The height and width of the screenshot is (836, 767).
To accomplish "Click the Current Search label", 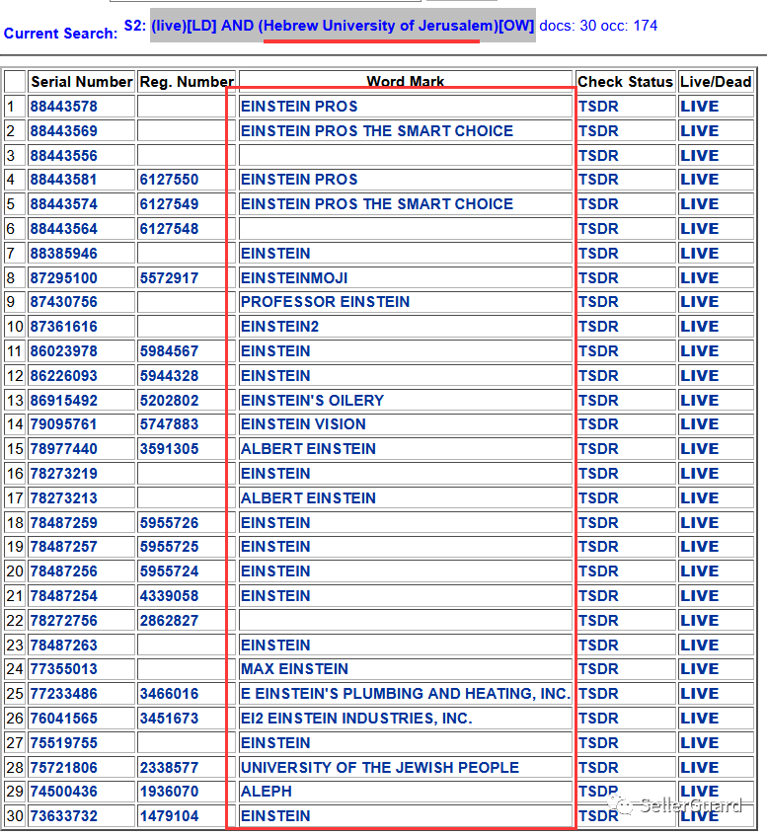I will click(60, 33).
